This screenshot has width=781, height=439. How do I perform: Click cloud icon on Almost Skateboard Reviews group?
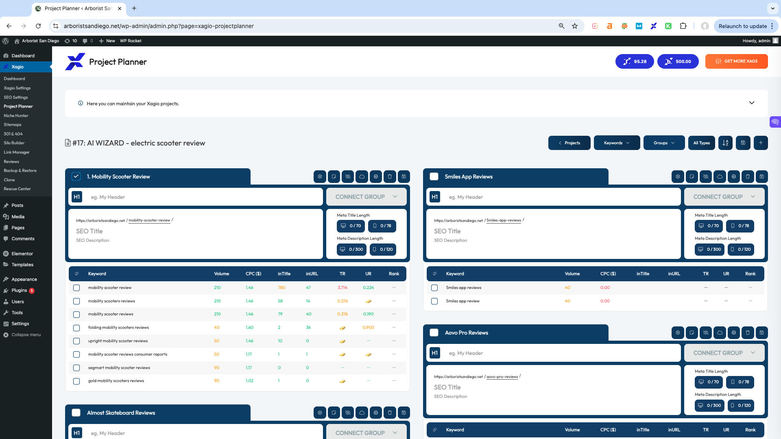pos(362,413)
